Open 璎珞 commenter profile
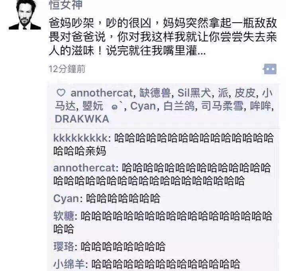Screen dimensions: 286x271 [64, 246]
